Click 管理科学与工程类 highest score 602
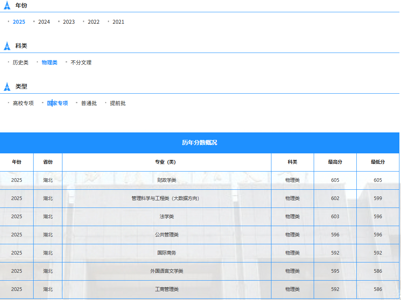401x300 pixels. click(335, 198)
